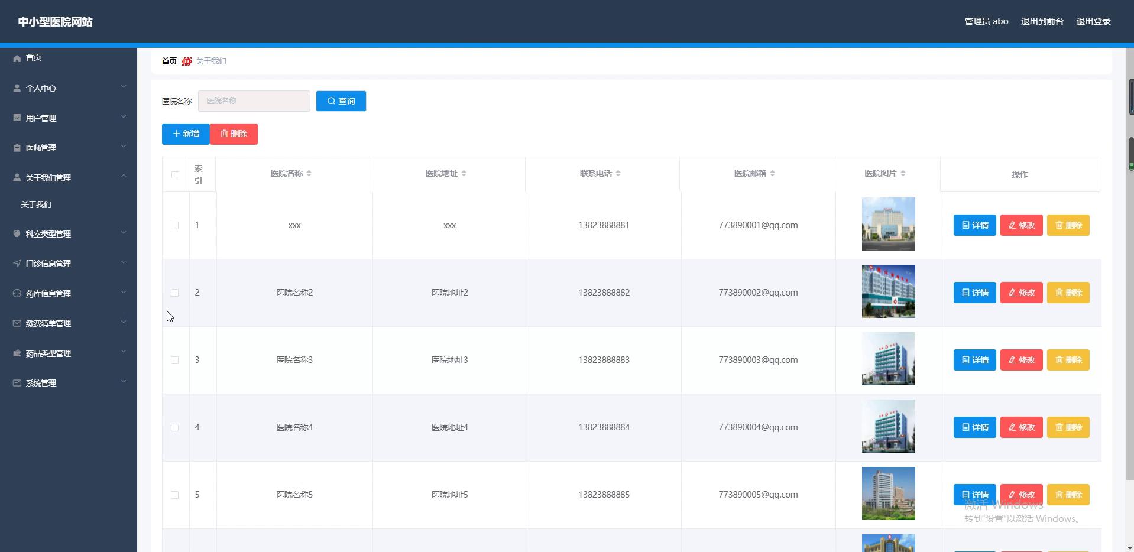Check the checkbox for row 1
This screenshot has height=552, width=1134.
tap(174, 226)
